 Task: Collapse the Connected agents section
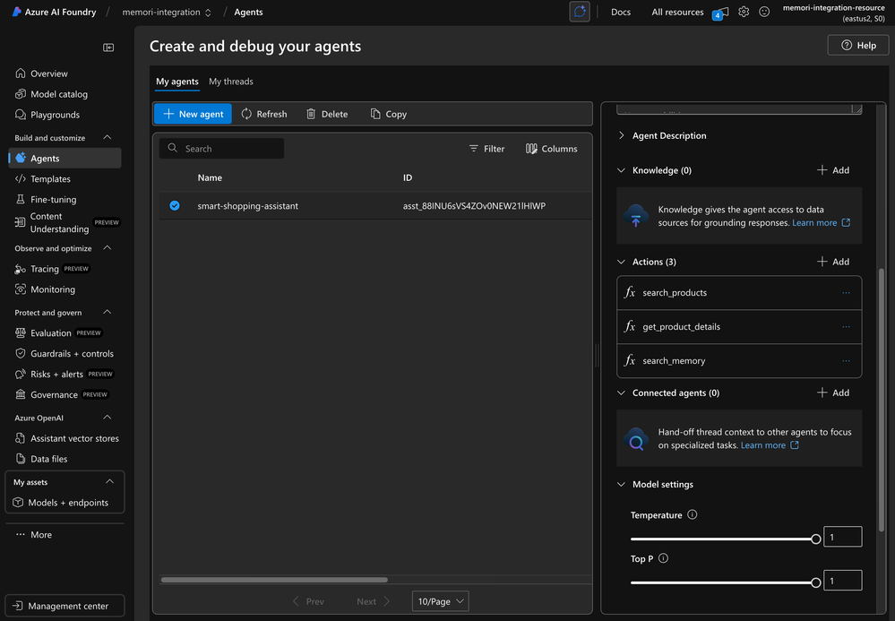tap(622, 392)
